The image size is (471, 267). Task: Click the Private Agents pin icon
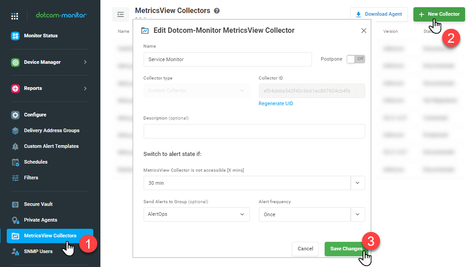tap(15, 220)
